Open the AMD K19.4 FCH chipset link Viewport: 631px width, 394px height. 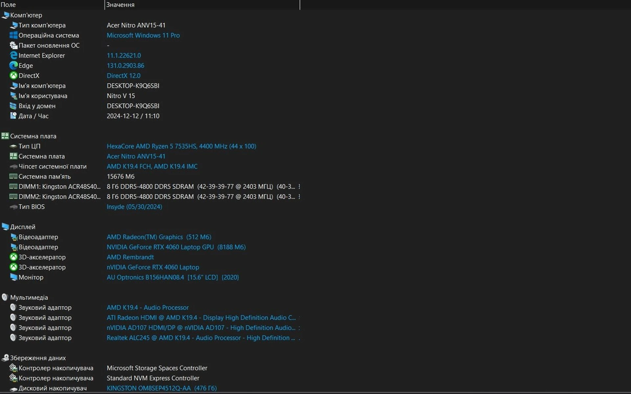click(x=152, y=167)
